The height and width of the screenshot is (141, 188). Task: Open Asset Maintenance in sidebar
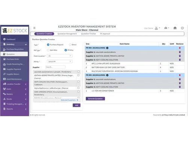point(14,79)
